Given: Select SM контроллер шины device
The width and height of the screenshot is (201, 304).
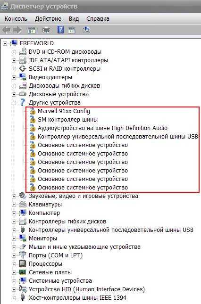Looking at the screenshot, I should pos(68,120).
